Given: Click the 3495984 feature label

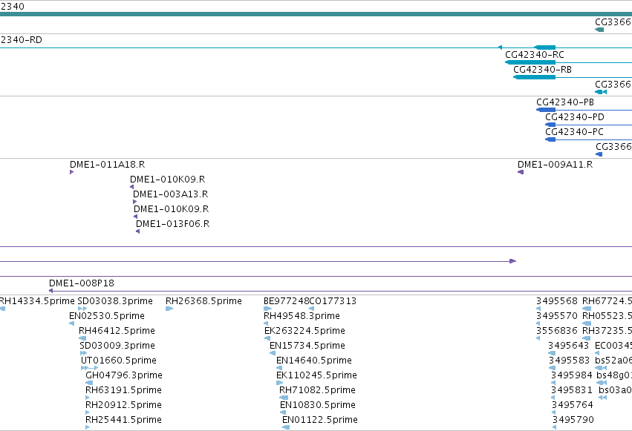Looking at the screenshot, I should coord(572,375).
